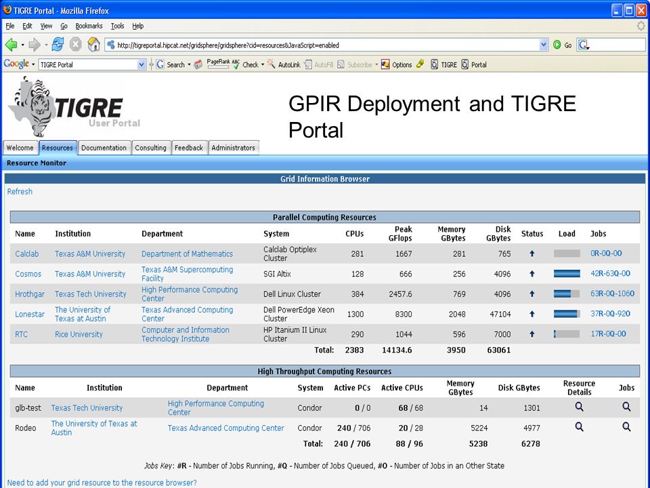Open the Lonestar resource link
Image resolution: width=650 pixels, height=488 pixels.
(30, 314)
